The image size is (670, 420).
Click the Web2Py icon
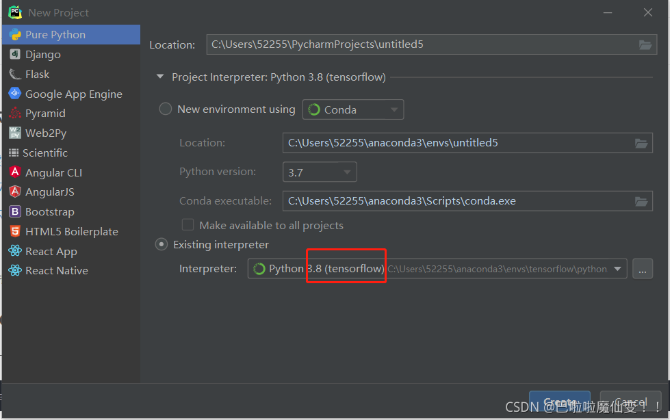(x=15, y=133)
